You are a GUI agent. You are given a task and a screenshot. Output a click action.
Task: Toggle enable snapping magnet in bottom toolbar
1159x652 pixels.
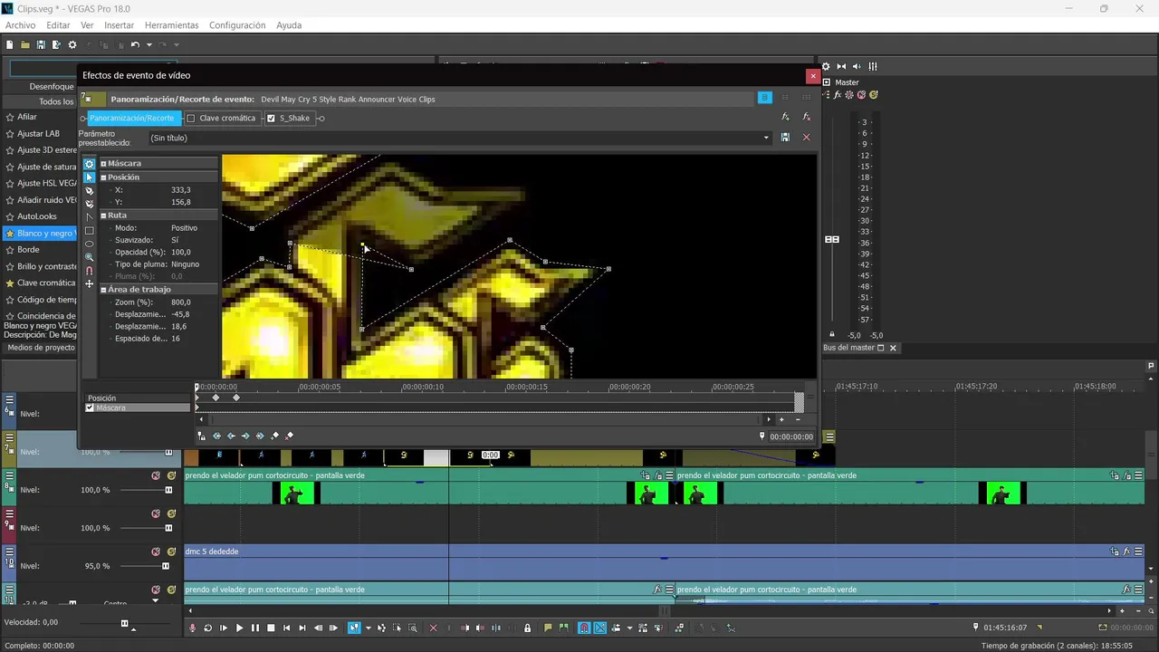[x=584, y=628]
